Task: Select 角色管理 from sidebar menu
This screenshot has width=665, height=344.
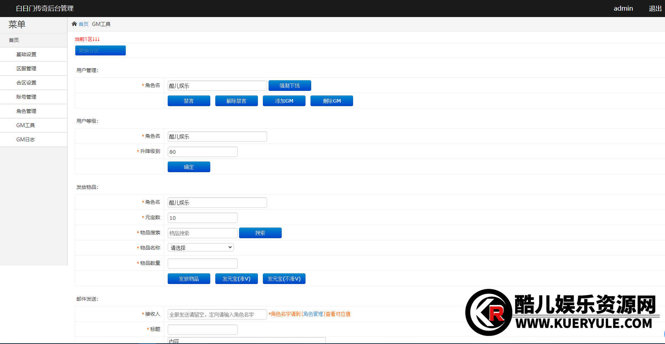Action: point(26,111)
